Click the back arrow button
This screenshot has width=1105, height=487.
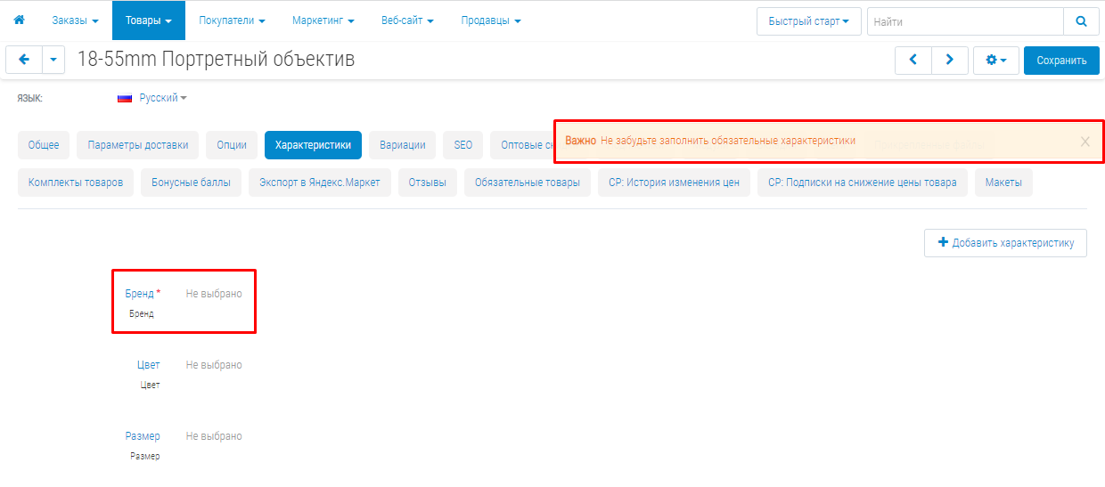pyautogui.click(x=23, y=60)
